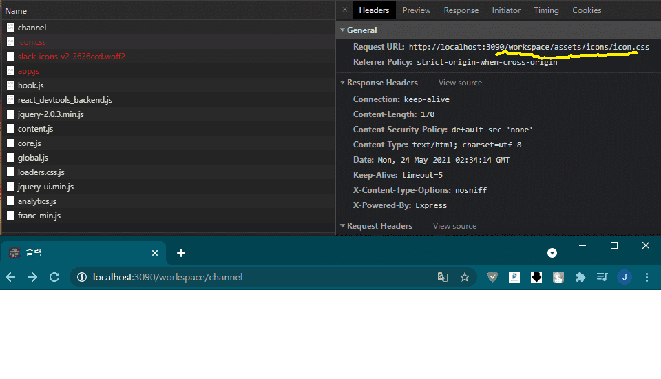This screenshot has width=661, height=379.
Task: Open the media control playlist icon
Action: coord(602,277)
